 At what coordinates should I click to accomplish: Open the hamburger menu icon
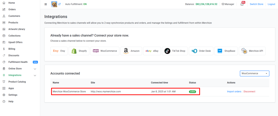(46, 4)
